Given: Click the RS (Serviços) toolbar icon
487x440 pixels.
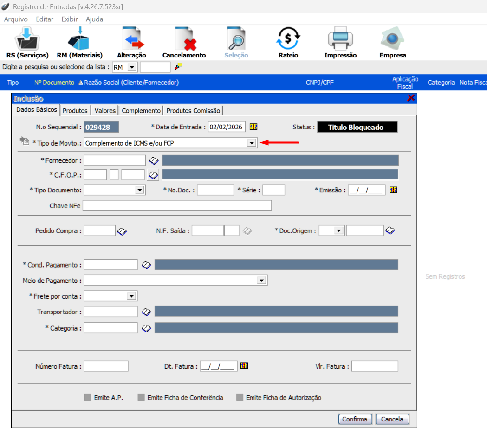Looking at the screenshot, I should pyautogui.click(x=27, y=39).
